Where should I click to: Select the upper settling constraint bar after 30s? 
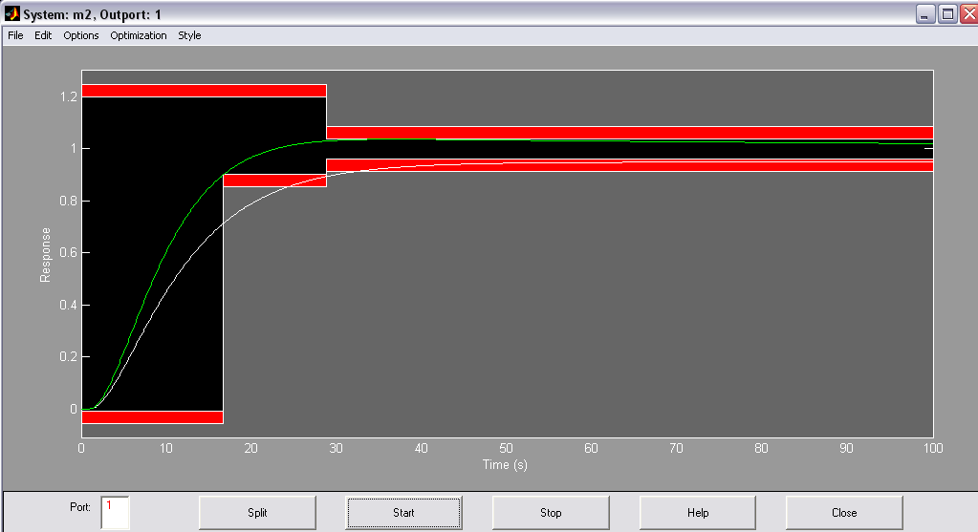point(630,133)
